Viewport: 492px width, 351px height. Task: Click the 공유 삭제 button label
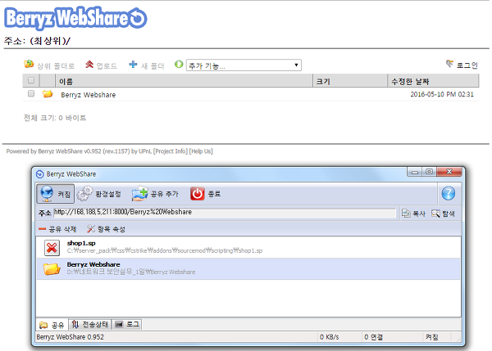(x=62, y=230)
